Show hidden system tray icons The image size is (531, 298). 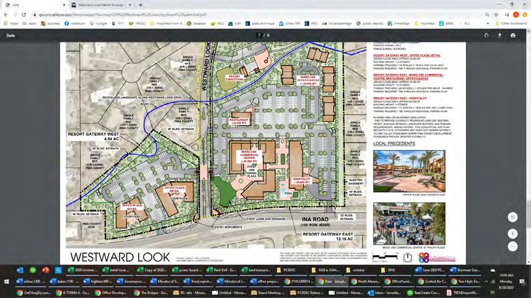tap(486, 282)
